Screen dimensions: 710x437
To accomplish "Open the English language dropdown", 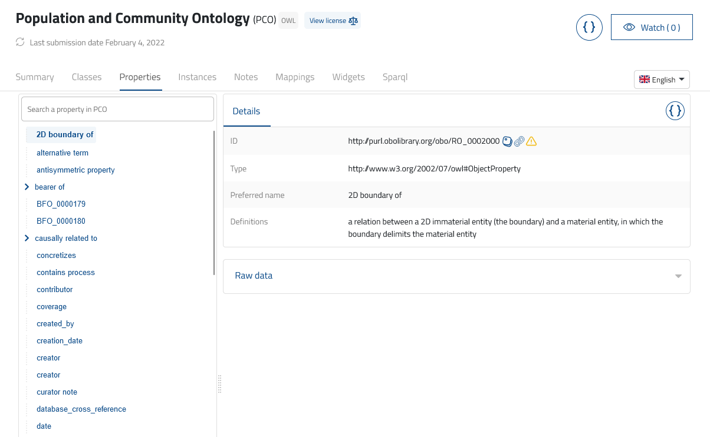I will (x=662, y=79).
